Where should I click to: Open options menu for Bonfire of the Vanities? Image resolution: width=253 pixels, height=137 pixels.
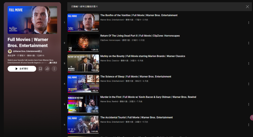(249, 23)
